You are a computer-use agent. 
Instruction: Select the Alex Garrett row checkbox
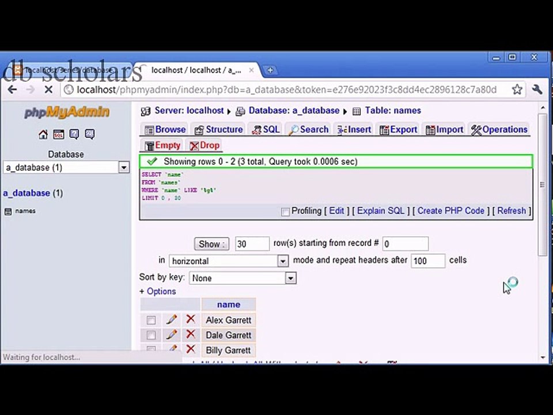pos(151,320)
